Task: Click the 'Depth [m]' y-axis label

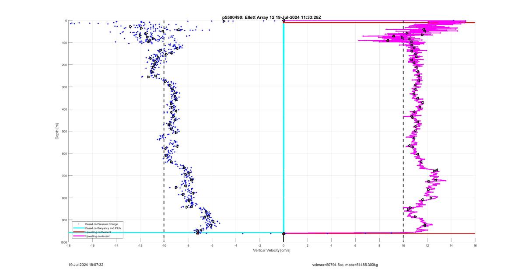Action: click(x=57, y=131)
